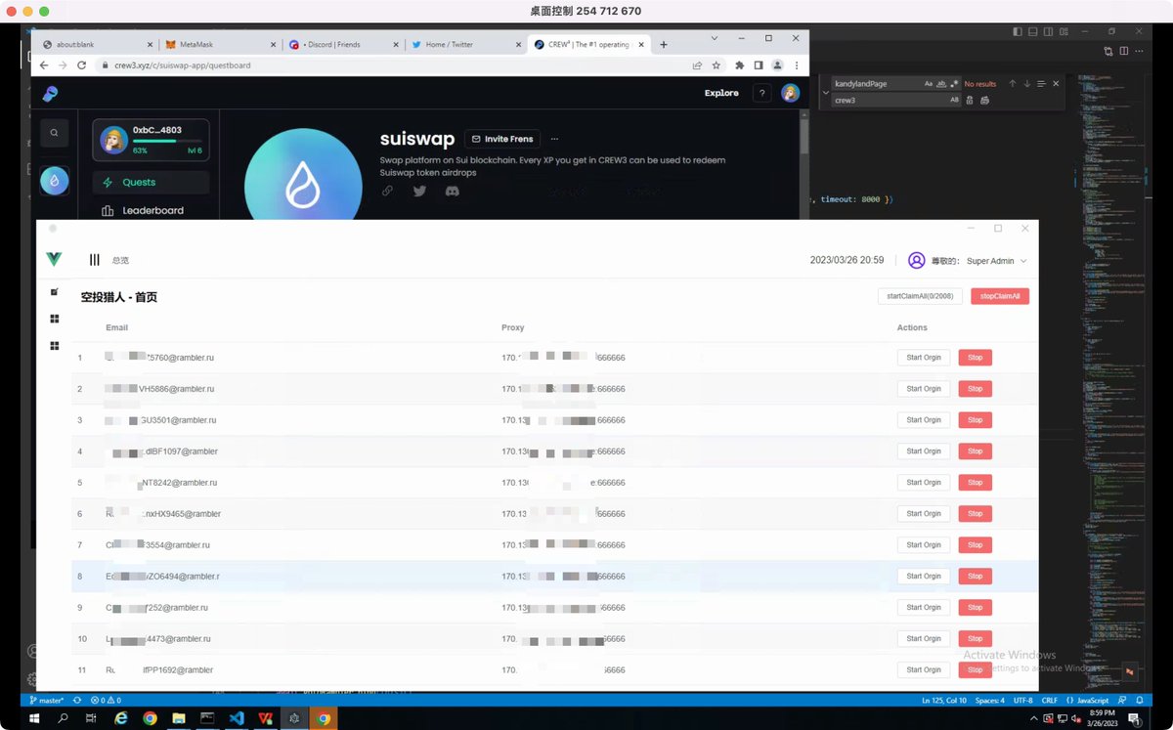Viewport: 1173px width, 730px height.
Task: Click Start Orgin for row 1
Action: [x=924, y=358]
